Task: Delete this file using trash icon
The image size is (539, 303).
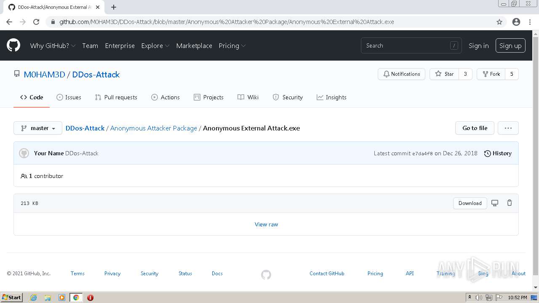Action: click(x=510, y=203)
